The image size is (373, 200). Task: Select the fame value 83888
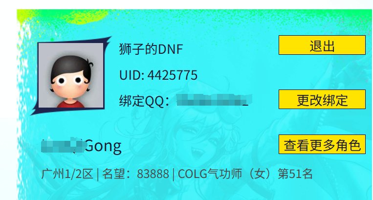click(153, 174)
